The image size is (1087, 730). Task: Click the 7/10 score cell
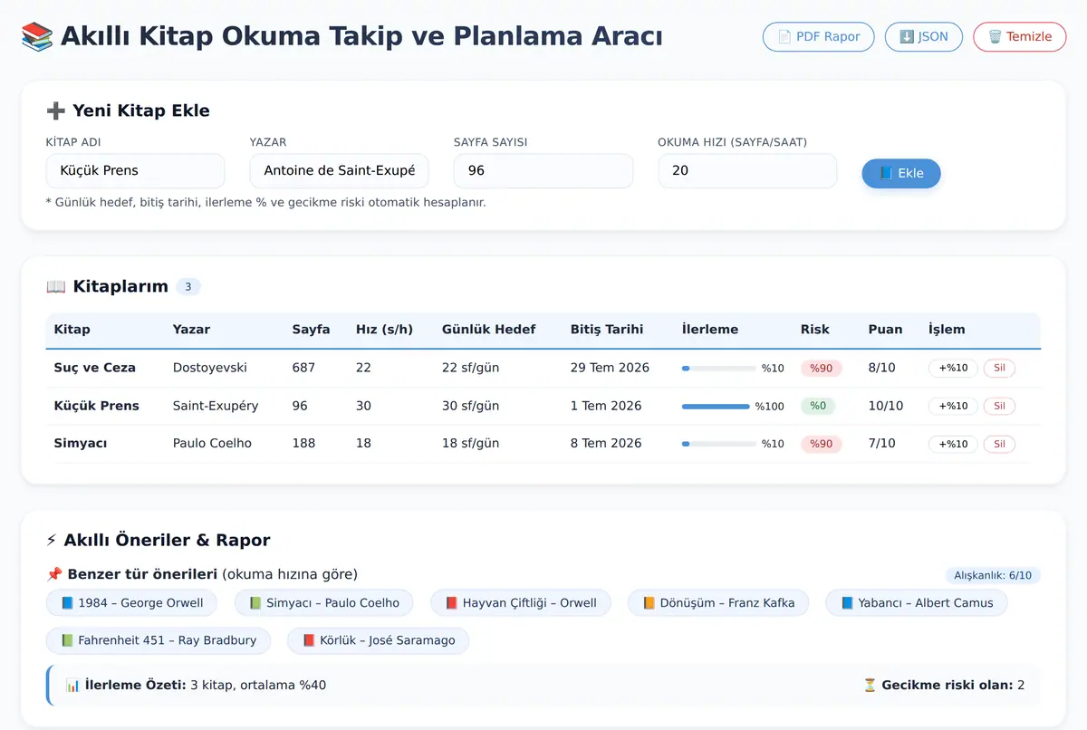[x=881, y=444]
